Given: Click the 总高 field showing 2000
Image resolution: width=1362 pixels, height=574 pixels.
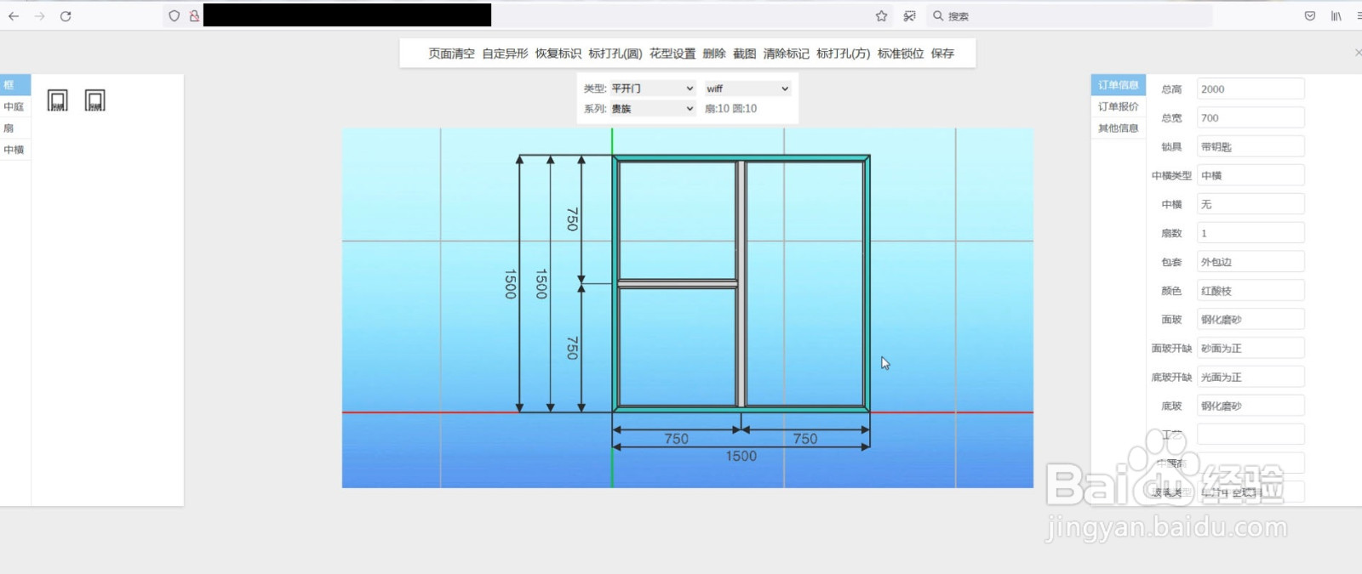Looking at the screenshot, I should 1250,89.
